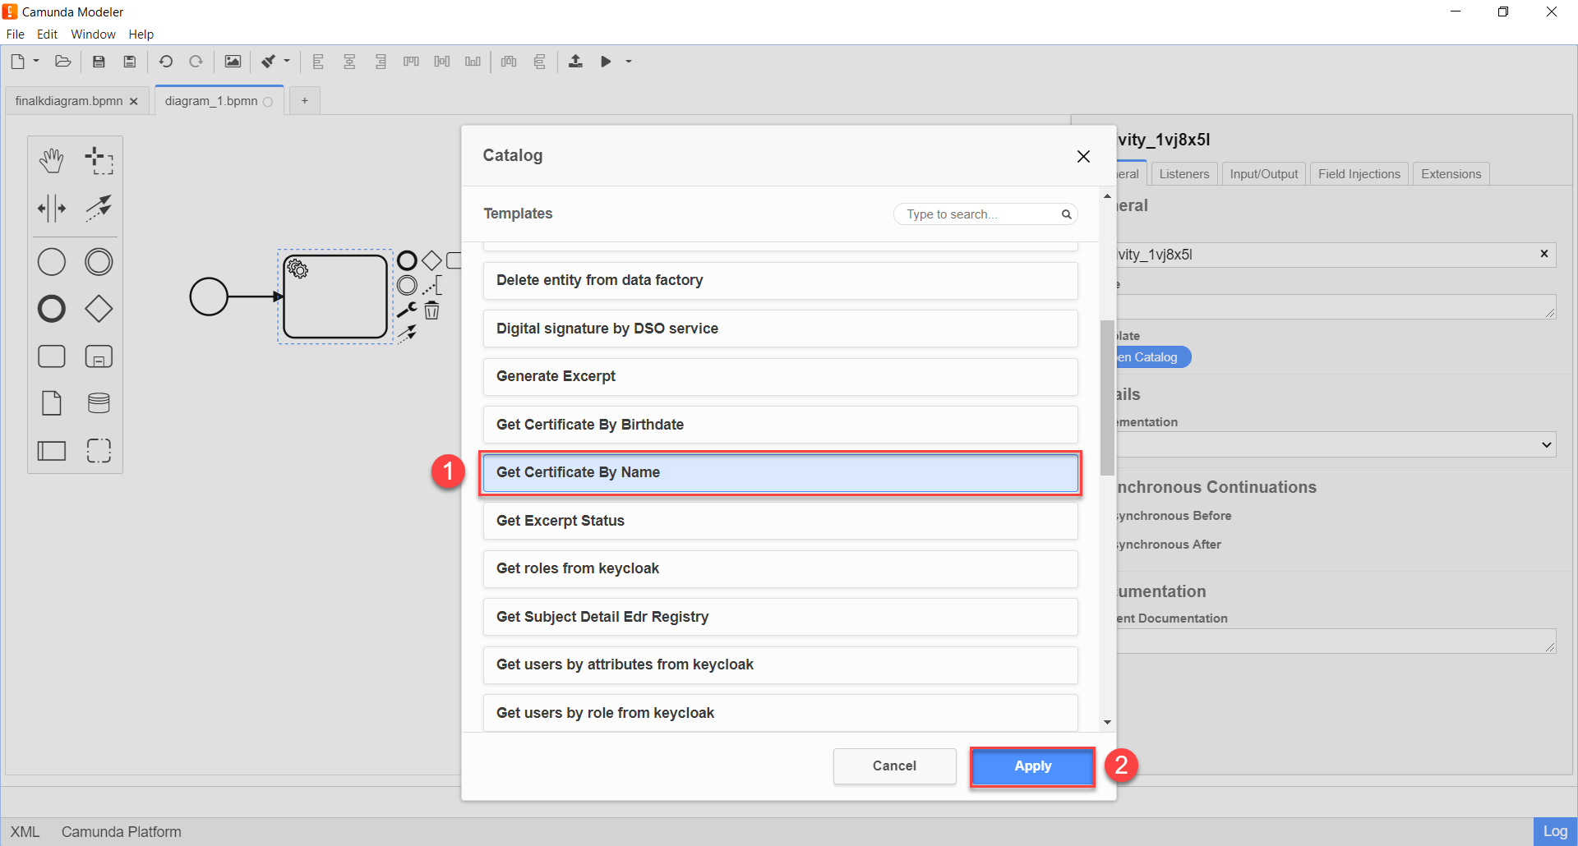1578x846 pixels.
Task: Select Get Certificate By Name template
Action: click(780, 473)
